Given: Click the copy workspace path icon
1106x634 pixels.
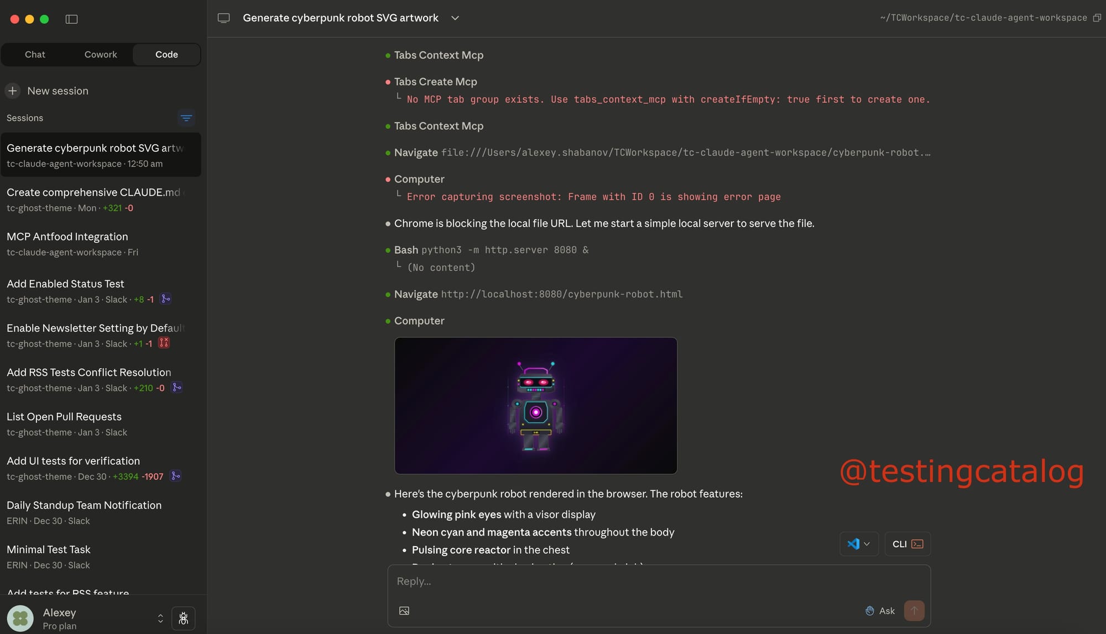Looking at the screenshot, I should coord(1097,18).
